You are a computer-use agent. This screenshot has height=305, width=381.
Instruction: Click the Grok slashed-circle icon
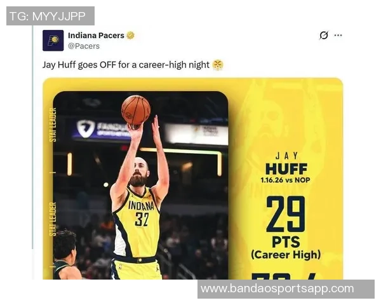click(323, 36)
